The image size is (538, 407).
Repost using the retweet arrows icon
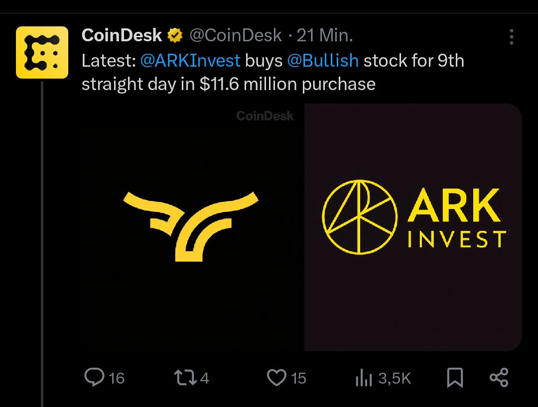click(x=185, y=378)
